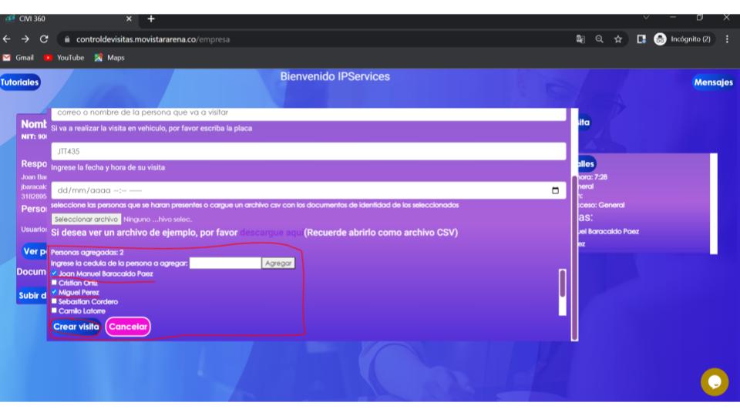
Task: Open the calendar picker icon in the date field
Action: coord(555,190)
